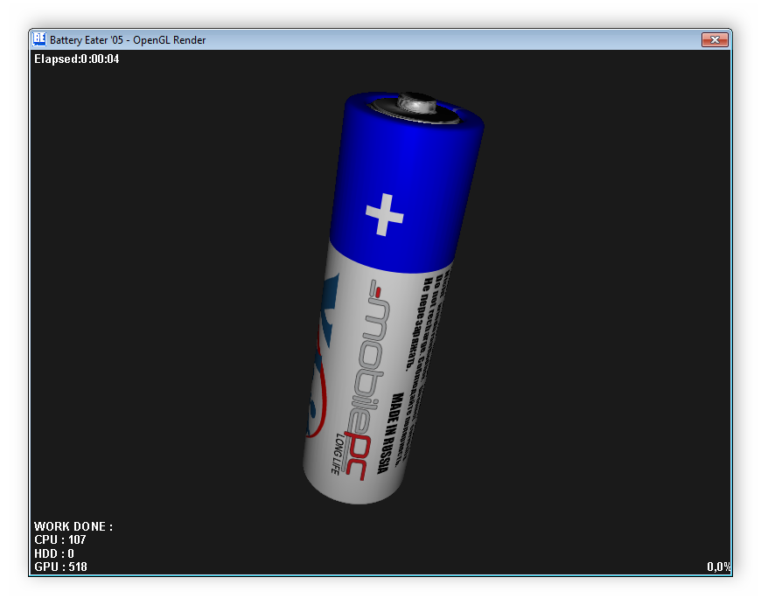Close the Battery Eater render window

coord(715,39)
